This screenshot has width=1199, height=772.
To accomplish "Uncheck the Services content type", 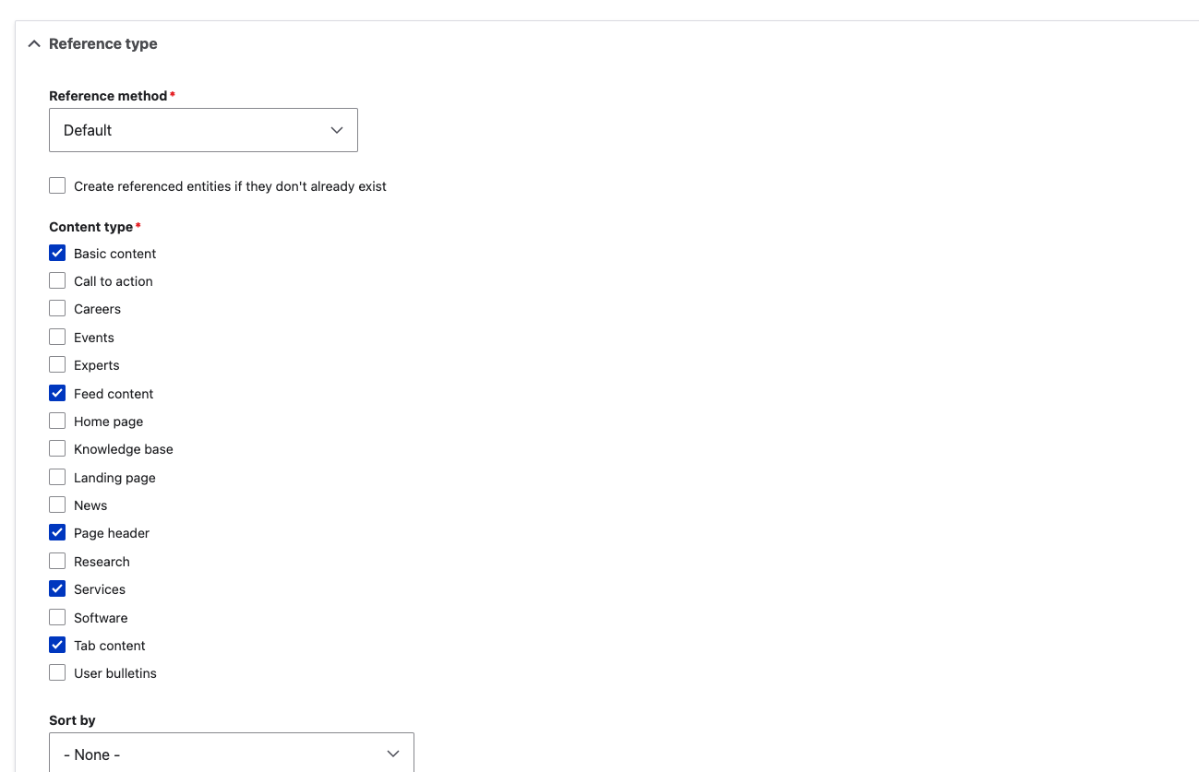I will (57, 589).
